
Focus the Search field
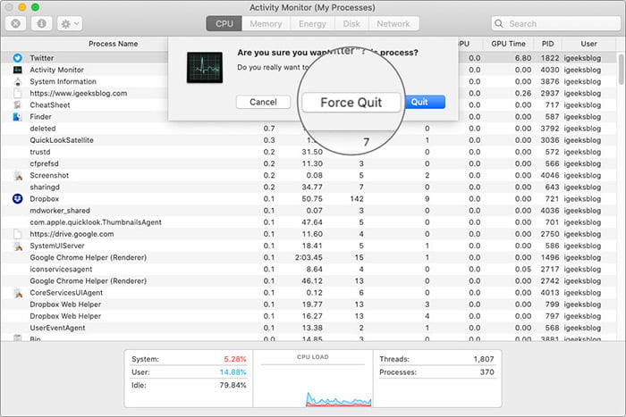(555, 24)
